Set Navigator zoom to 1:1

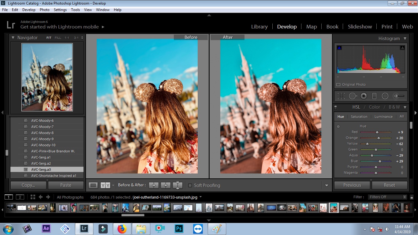pyautogui.click(x=67, y=38)
